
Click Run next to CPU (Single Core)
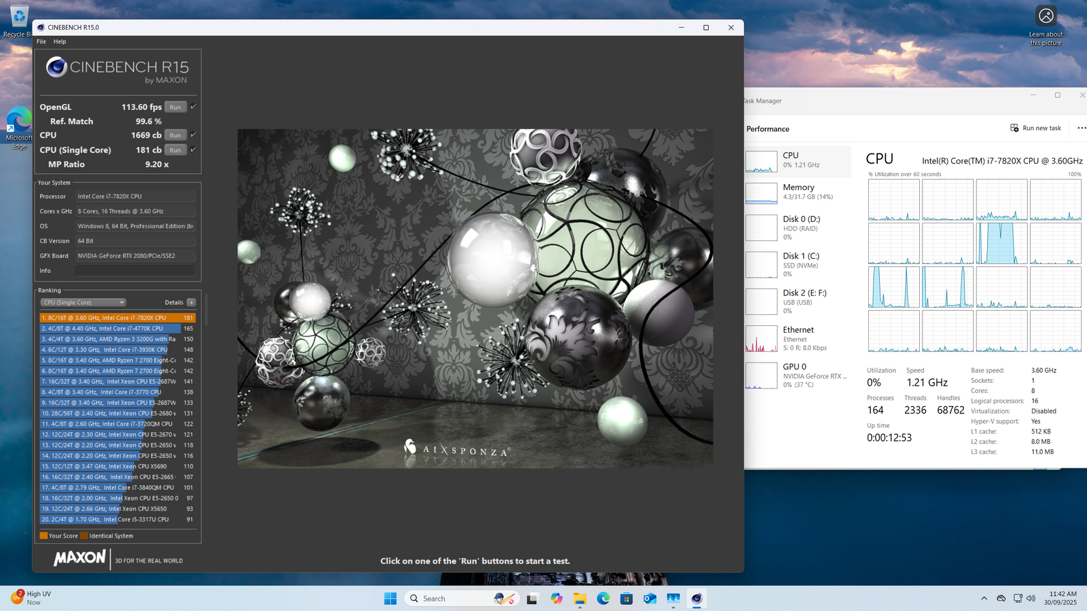point(175,150)
